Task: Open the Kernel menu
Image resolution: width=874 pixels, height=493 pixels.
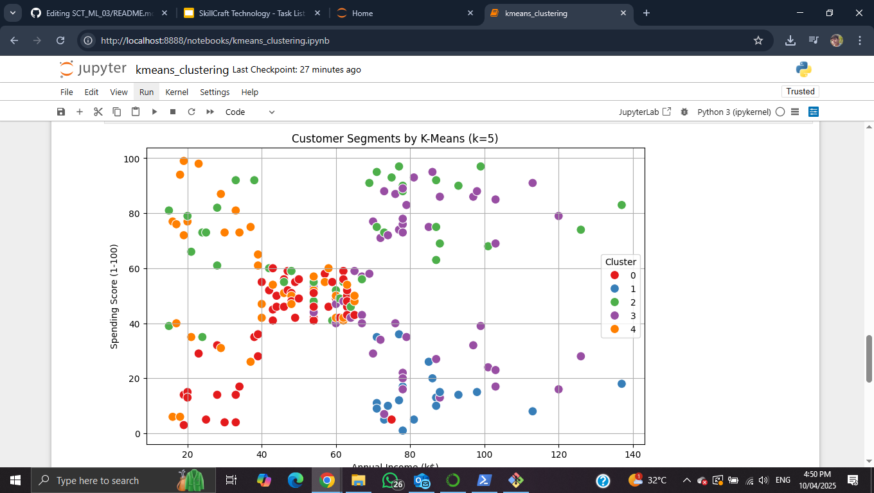Action: click(x=177, y=92)
